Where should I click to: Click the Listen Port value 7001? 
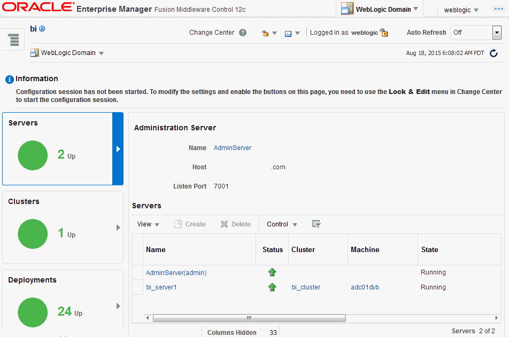tap(221, 186)
